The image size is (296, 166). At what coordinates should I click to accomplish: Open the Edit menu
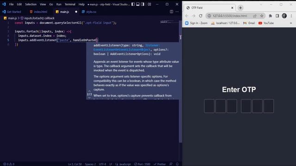[x=19, y=4]
